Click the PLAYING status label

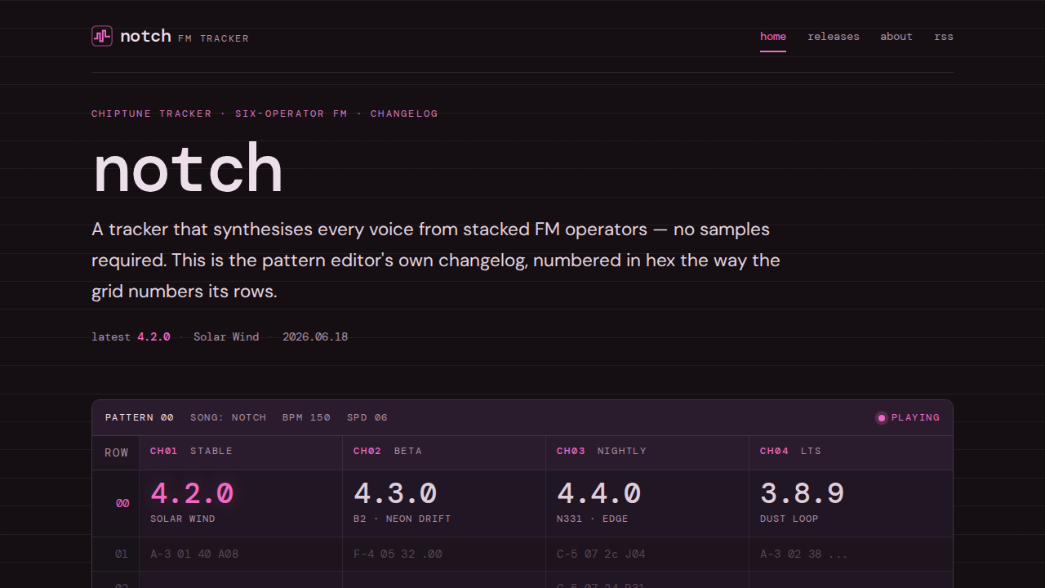[915, 417]
